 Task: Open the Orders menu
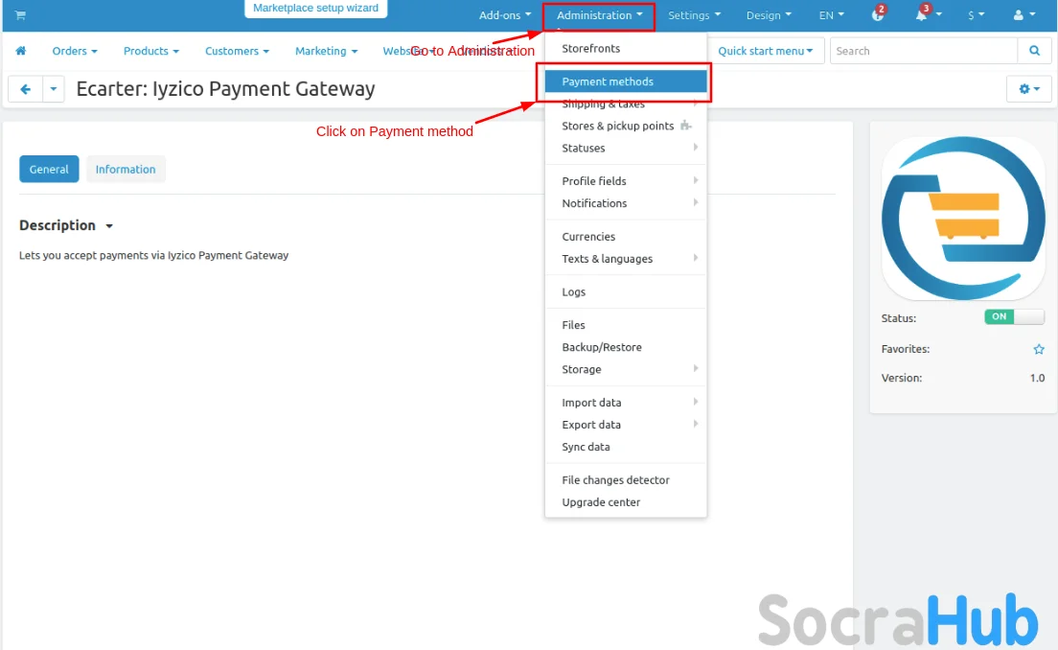click(74, 51)
